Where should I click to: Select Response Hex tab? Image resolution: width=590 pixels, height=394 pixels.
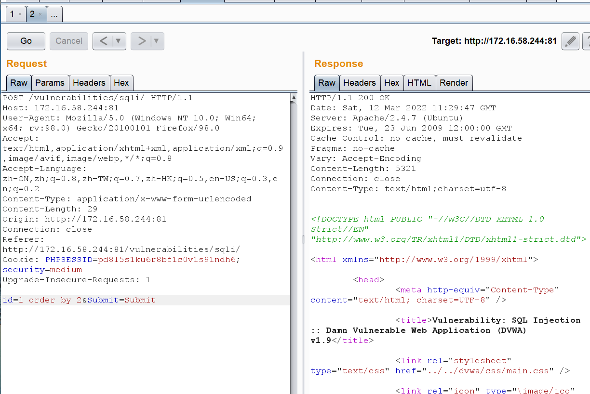click(392, 83)
